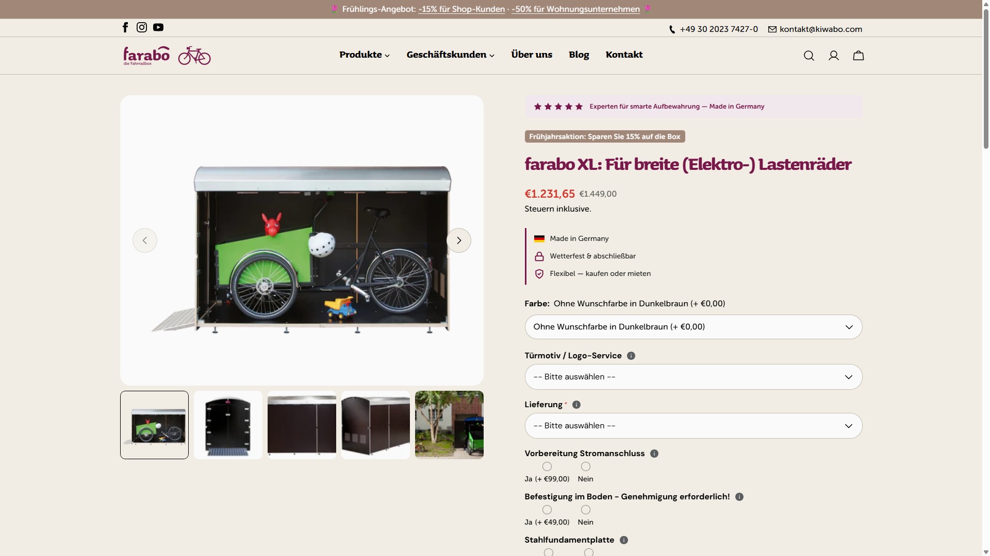Expand the Türmotiv / Logo-Service dropdown
The image size is (990, 556).
coord(693,377)
